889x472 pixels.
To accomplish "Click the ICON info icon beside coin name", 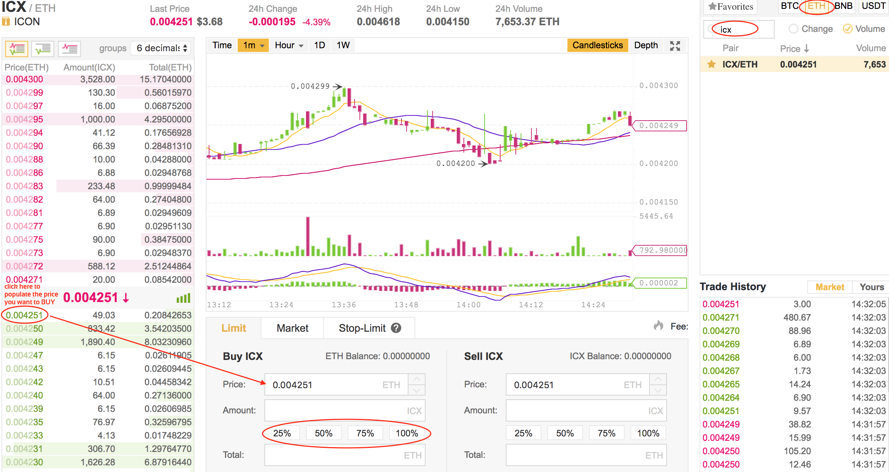I will click(6, 22).
